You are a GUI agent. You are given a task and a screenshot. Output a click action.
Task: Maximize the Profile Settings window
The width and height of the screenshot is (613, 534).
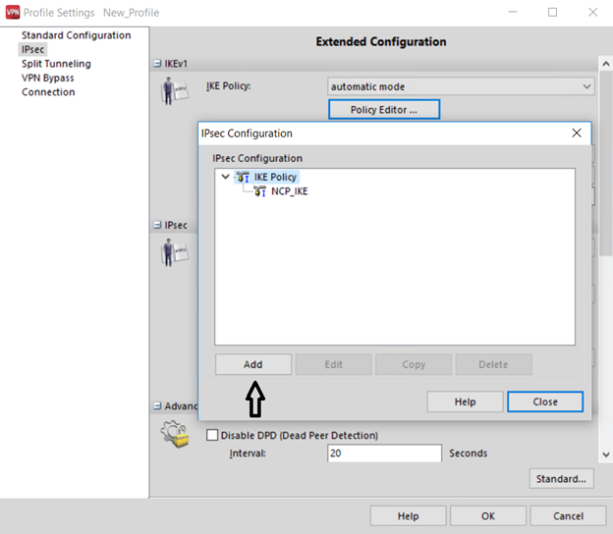coord(552,13)
